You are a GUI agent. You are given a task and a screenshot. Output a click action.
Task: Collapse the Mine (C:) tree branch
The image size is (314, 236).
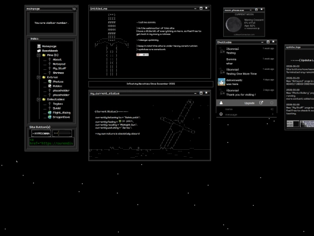pos(38,55)
